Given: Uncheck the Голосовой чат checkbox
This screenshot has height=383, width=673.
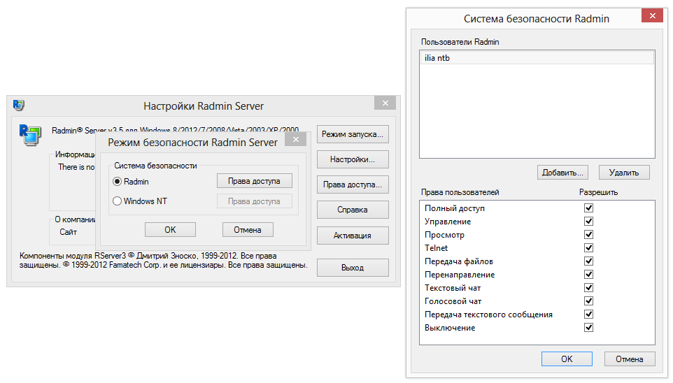Looking at the screenshot, I should (x=588, y=301).
